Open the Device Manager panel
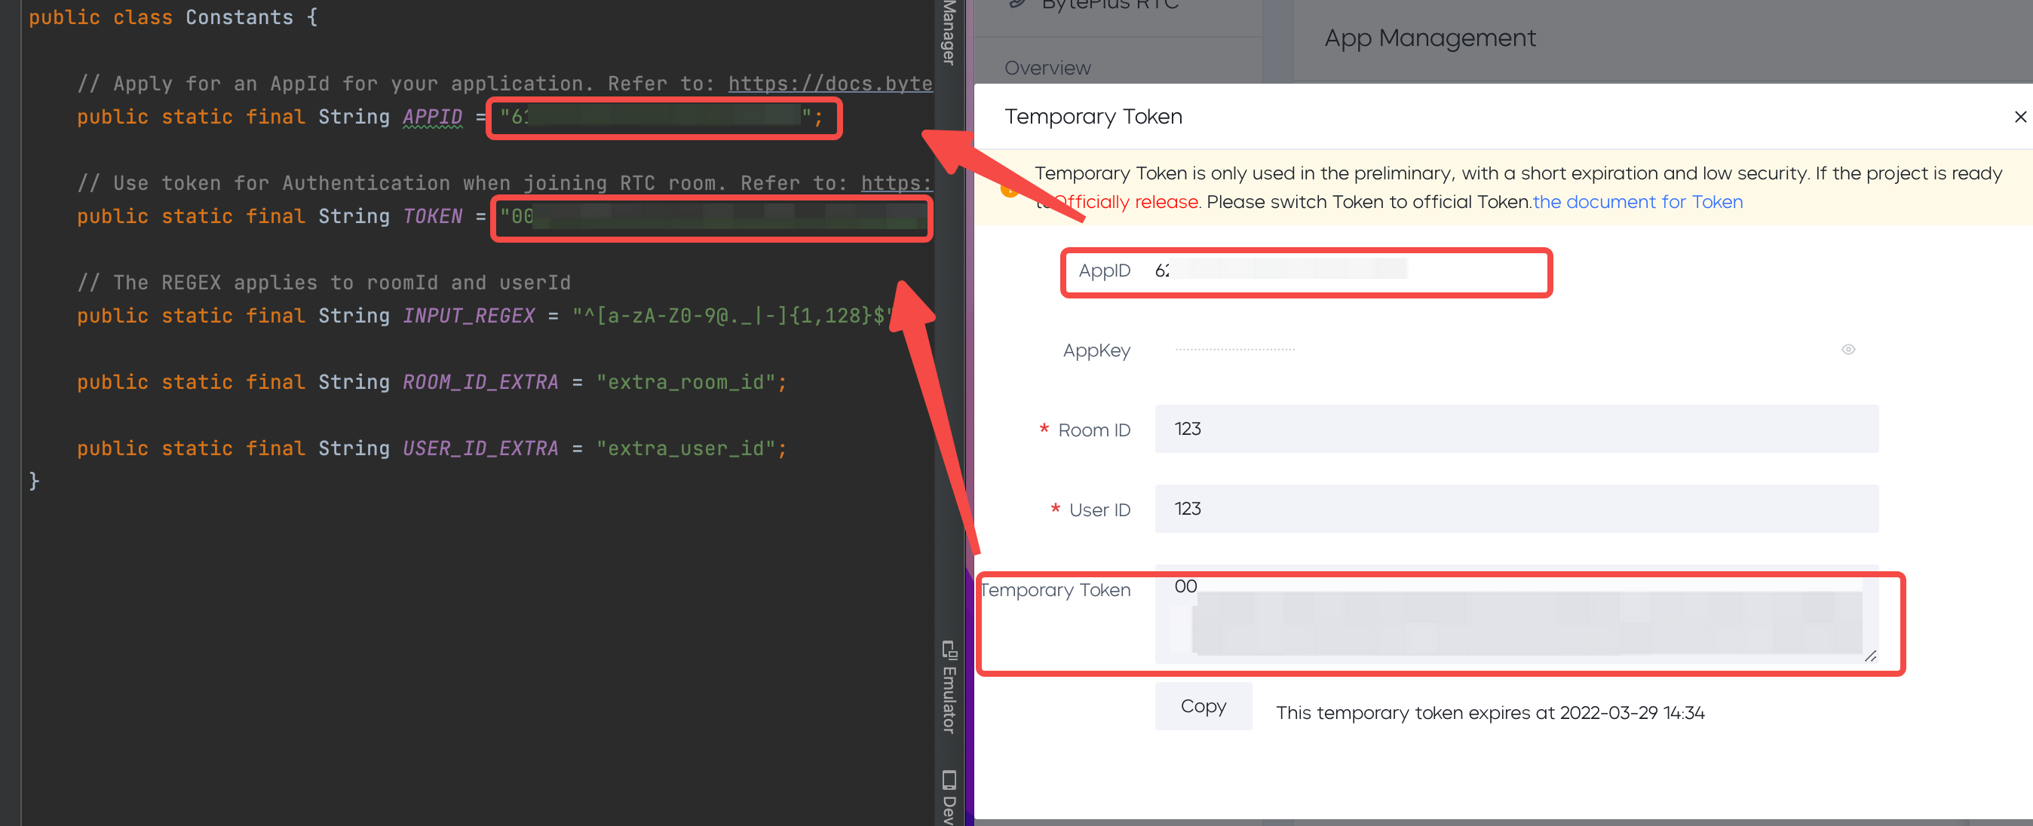This screenshot has height=826, width=2033. point(947,33)
